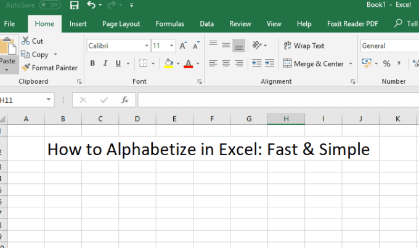Image resolution: width=419 pixels, height=248 pixels.
Task: Click the Cut scissors icon
Action: coord(26,41)
